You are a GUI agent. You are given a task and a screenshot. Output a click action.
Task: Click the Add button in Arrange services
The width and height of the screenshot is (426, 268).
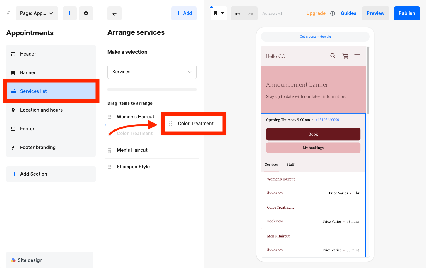(x=184, y=13)
